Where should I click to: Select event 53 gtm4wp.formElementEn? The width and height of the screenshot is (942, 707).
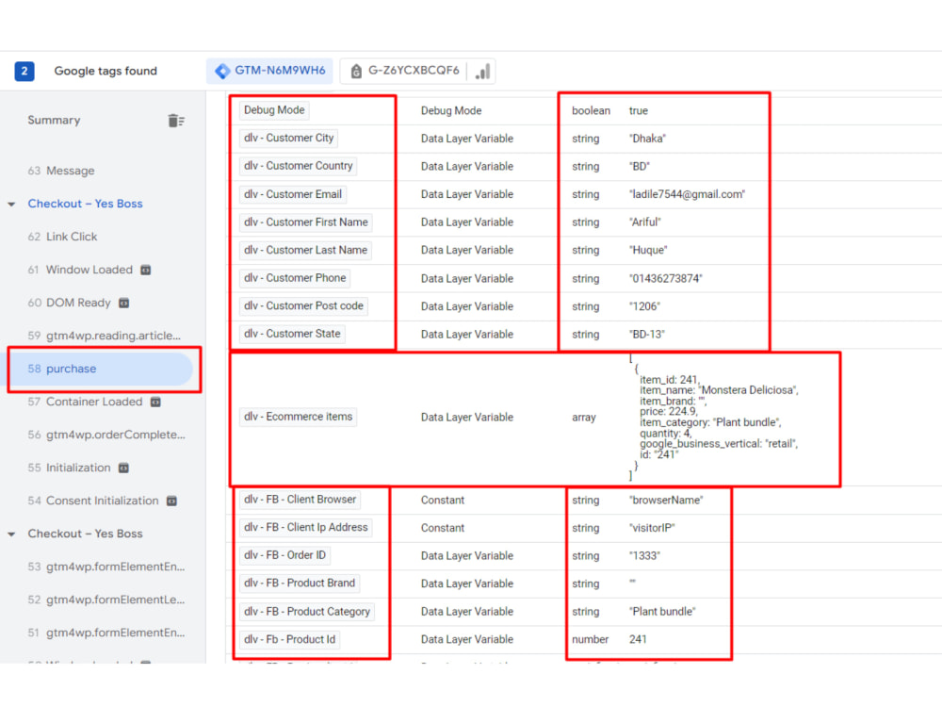106,567
